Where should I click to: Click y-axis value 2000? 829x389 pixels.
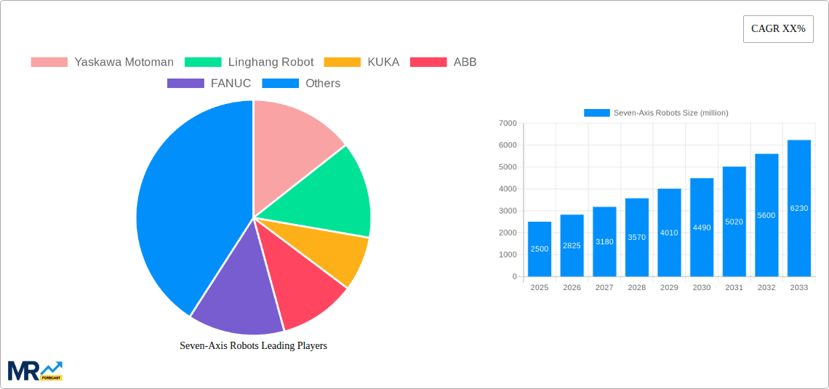point(508,233)
